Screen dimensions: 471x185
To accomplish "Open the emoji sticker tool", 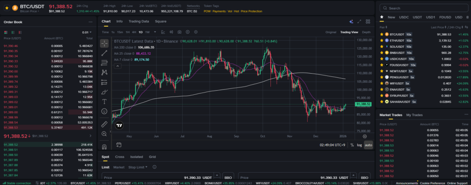I will [x=104, y=111].
